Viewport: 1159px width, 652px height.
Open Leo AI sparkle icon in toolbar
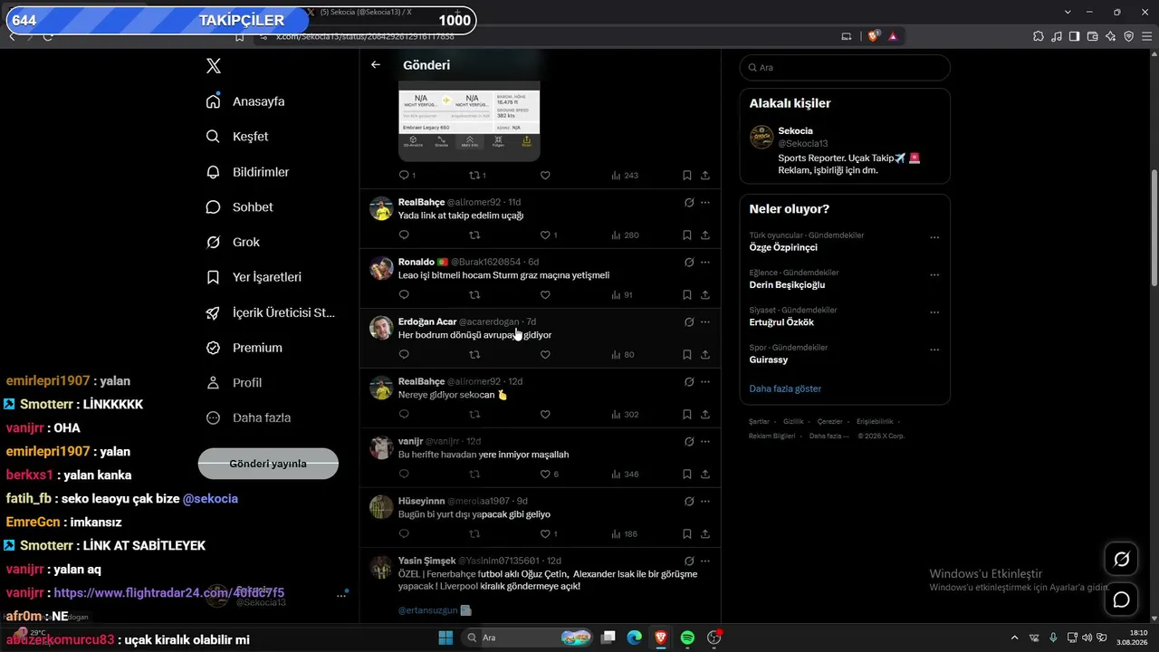1111,36
